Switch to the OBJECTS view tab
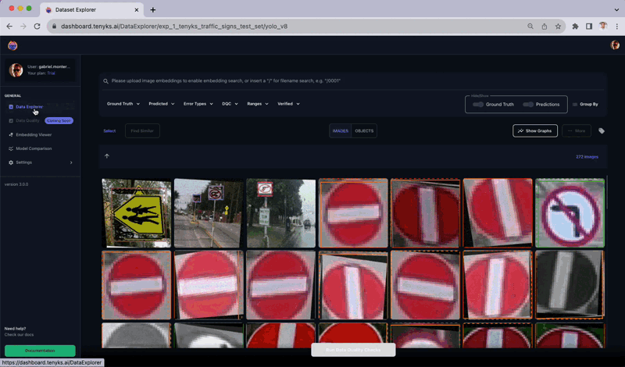The height and width of the screenshot is (367, 625). pos(364,130)
